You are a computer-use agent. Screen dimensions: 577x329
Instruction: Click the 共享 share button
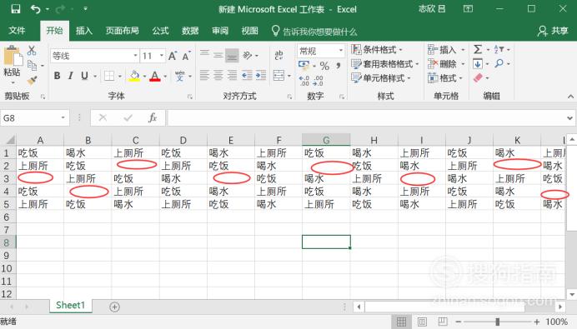pos(553,31)
